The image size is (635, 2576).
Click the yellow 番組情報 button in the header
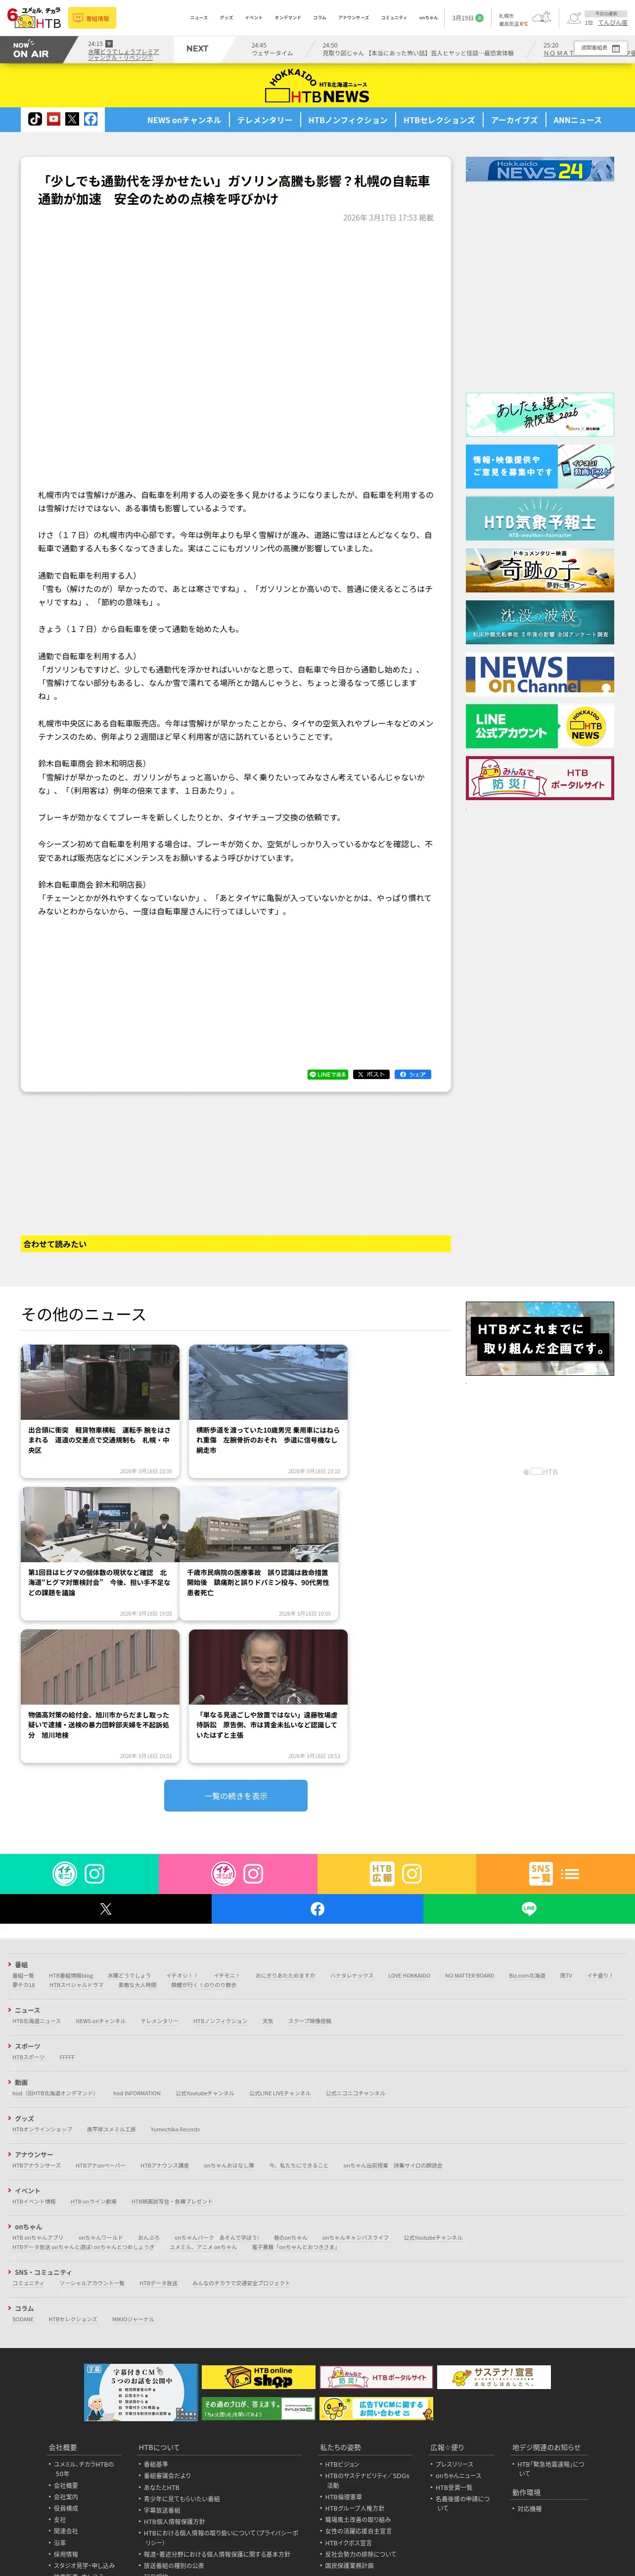point(92,18)
